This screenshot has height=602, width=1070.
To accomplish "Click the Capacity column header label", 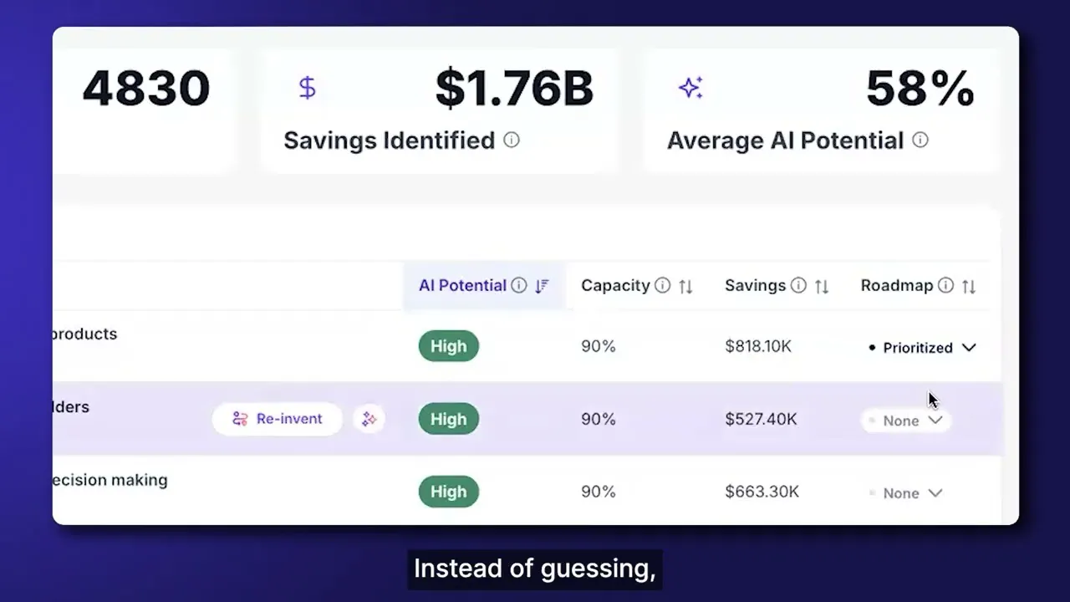I will coord(615,285).
